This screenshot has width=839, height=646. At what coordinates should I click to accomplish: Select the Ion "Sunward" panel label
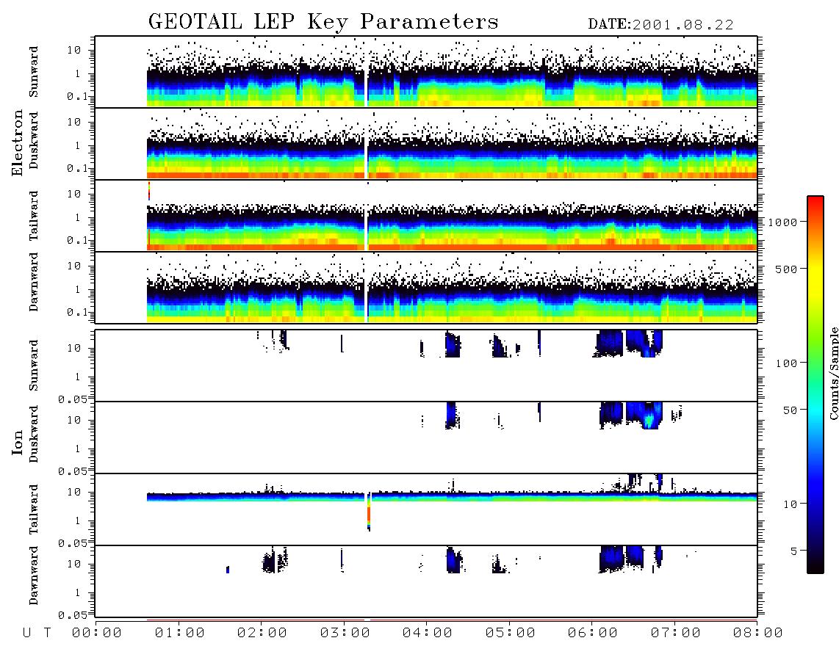click(34, 365)
